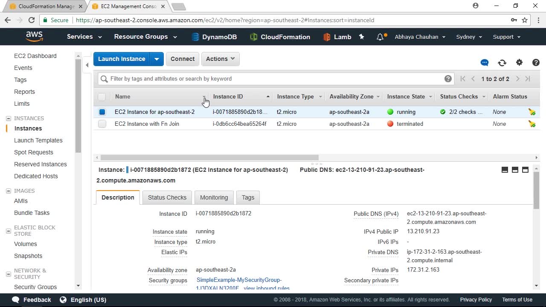Screen dimensions: 546x307
Task: Click the pin shortcuts icon
Action: pyautogui.click(x=362, y=37)
